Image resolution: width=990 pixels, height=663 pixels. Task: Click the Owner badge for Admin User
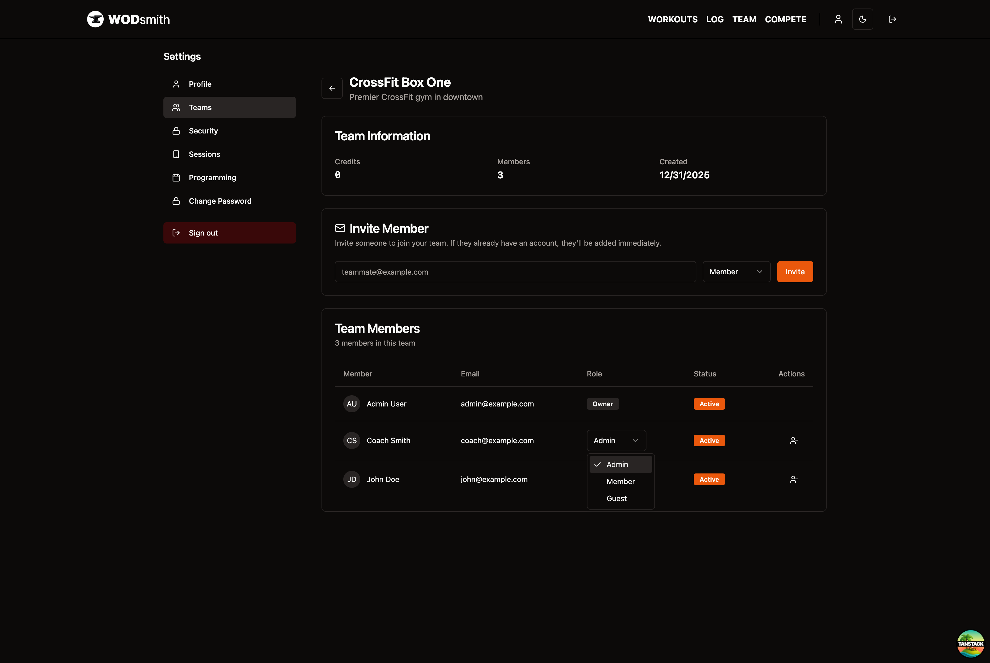point(603,404)
